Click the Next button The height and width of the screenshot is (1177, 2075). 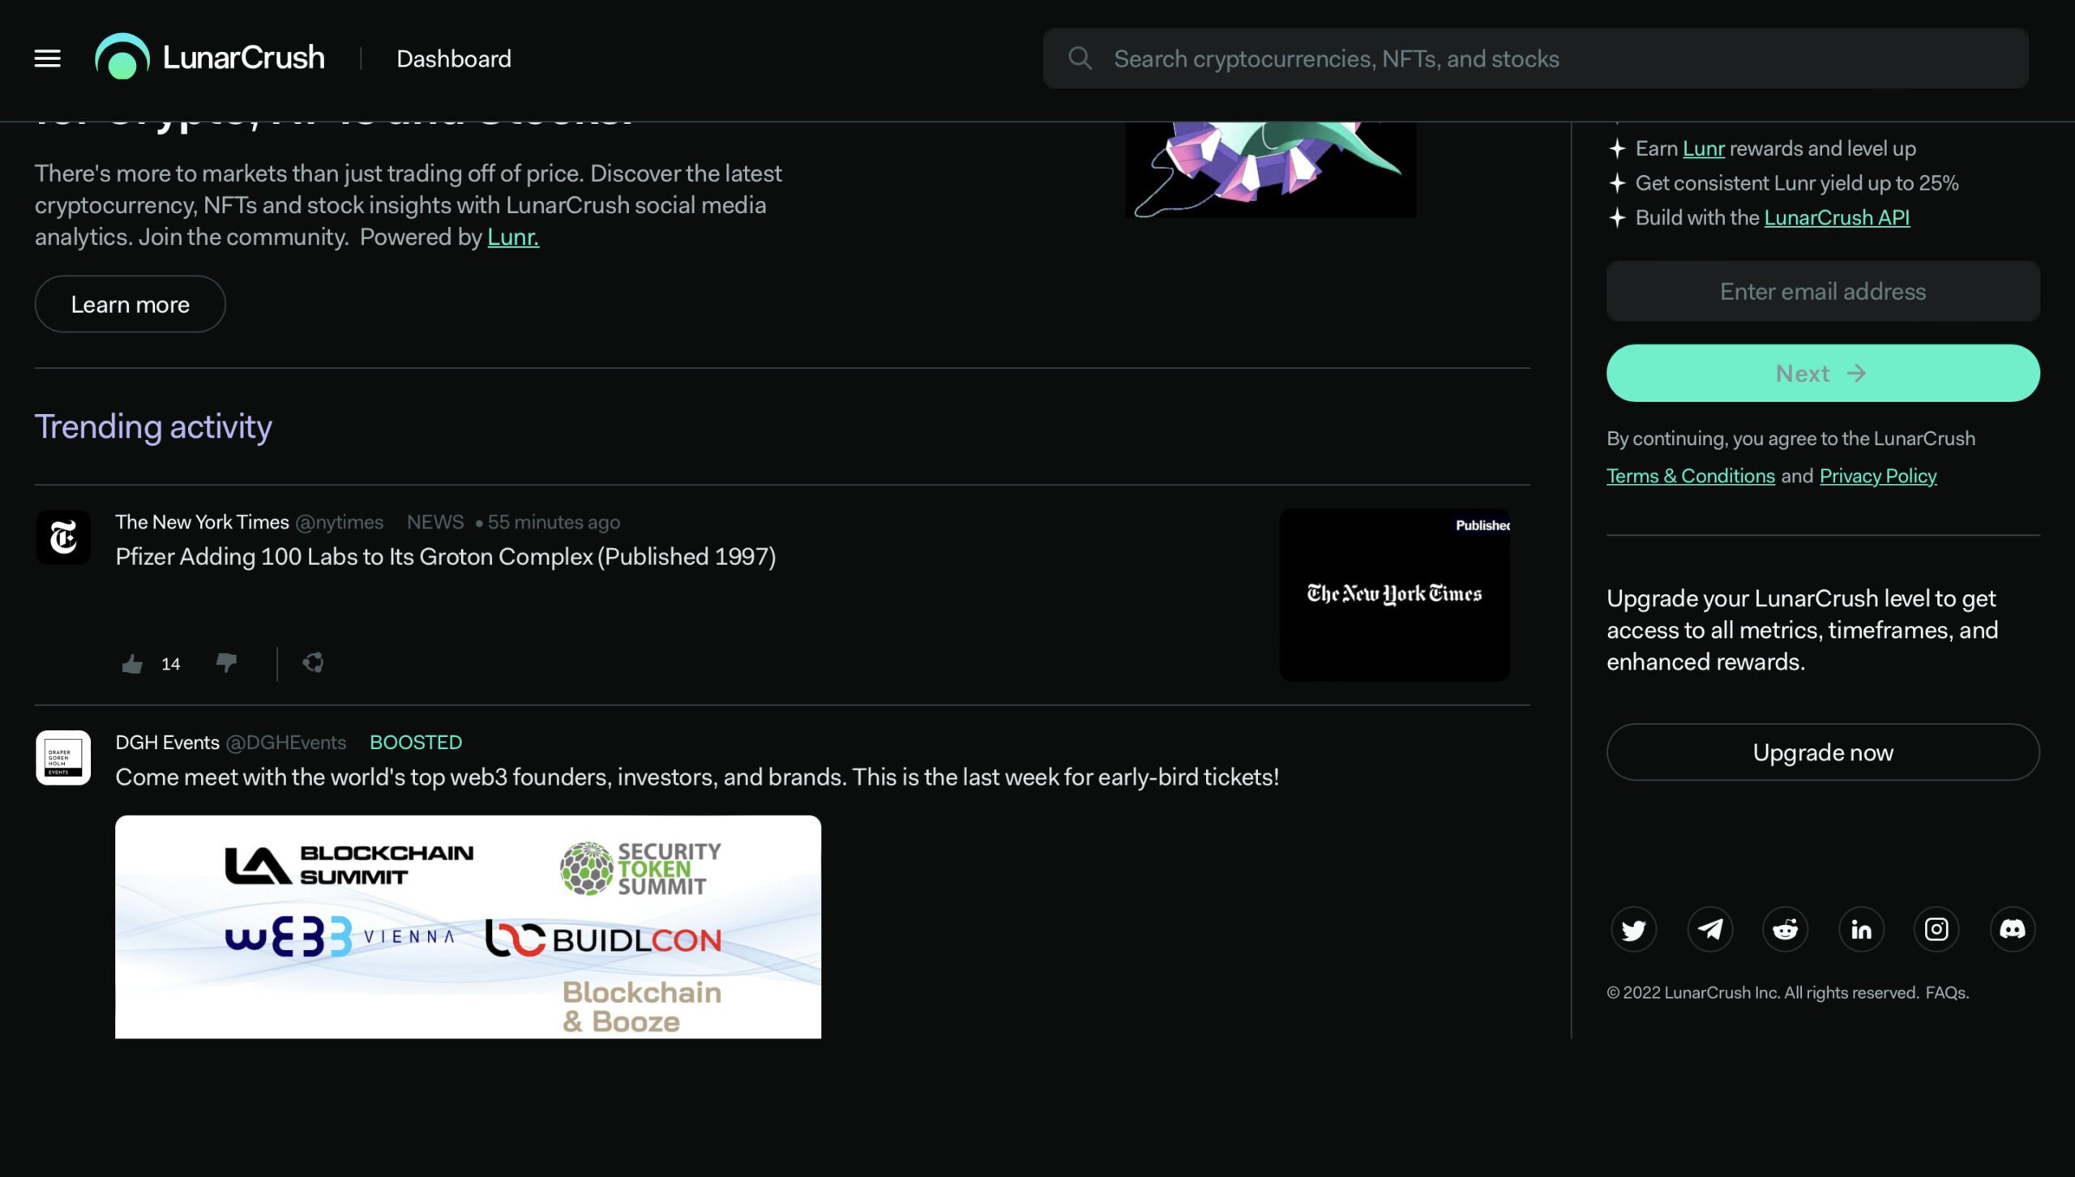1823,373
